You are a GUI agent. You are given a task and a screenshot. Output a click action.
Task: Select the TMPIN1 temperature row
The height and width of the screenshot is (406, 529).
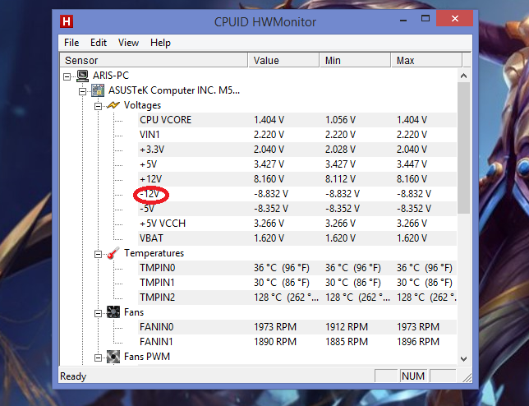(x=297, y=283)
